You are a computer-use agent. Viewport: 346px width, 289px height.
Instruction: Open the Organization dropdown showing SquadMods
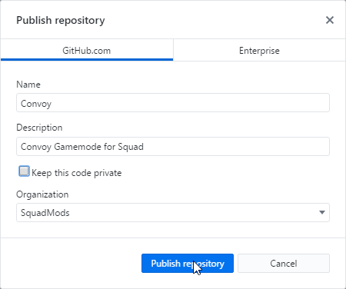click(173, 213)
